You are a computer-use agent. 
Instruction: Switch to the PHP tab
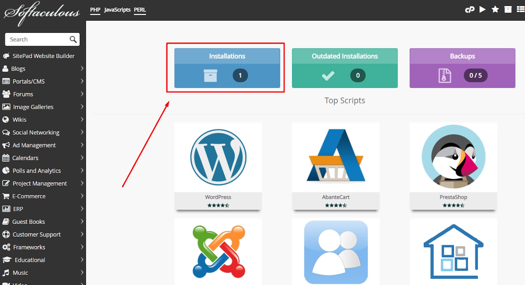[95, 10]
